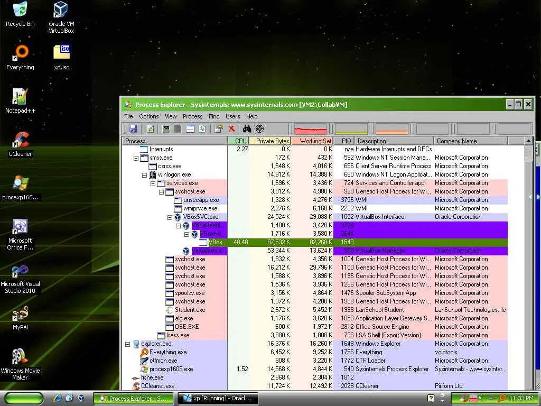The image size is (541, 406).
Task: Click the MyPal desktop shortcut
Action: pyautogui.click(x=20, y=318)
